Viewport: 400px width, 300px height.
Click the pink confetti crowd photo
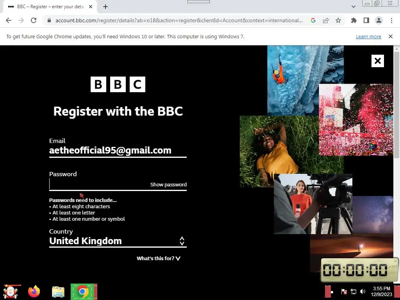(x=356, y=120)
